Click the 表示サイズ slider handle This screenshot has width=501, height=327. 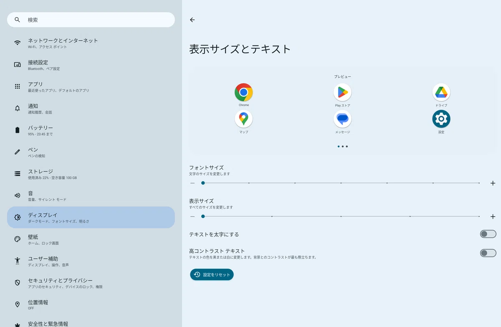pos(203,217)
